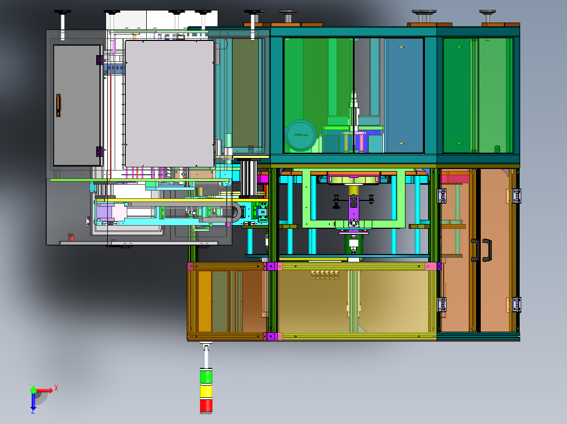Click the upper silver hinge on the orange door
The height and width of the screenshot is (424, 567).
coord(516,196)
